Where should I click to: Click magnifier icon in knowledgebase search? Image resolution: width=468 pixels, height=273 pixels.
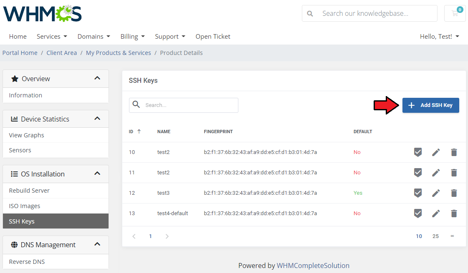click(x=310, y=14)
